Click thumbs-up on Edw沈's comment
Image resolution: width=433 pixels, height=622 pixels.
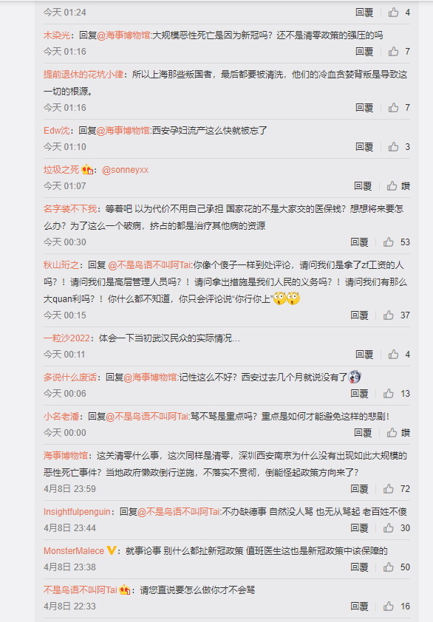[393, 147]
